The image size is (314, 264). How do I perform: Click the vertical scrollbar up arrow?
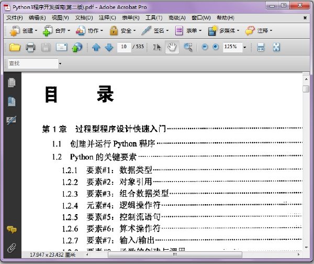[x=306, y=79]
